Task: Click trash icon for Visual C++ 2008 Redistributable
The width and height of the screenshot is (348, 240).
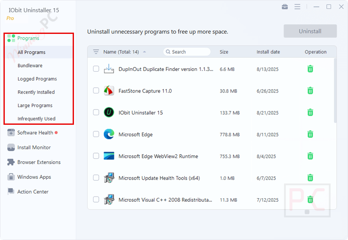Action: pyautogui.click(x=310, y=200)
